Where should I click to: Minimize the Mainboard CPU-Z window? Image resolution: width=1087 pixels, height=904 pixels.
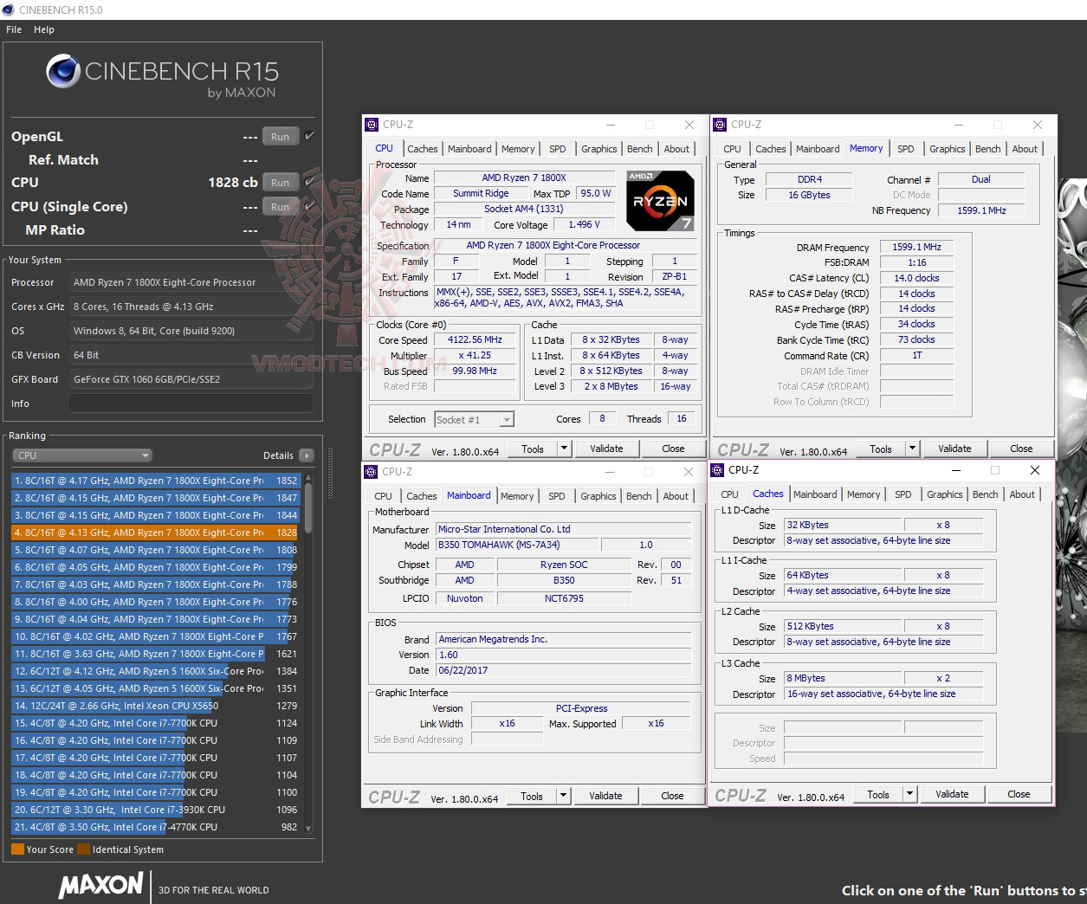point(611,472)
